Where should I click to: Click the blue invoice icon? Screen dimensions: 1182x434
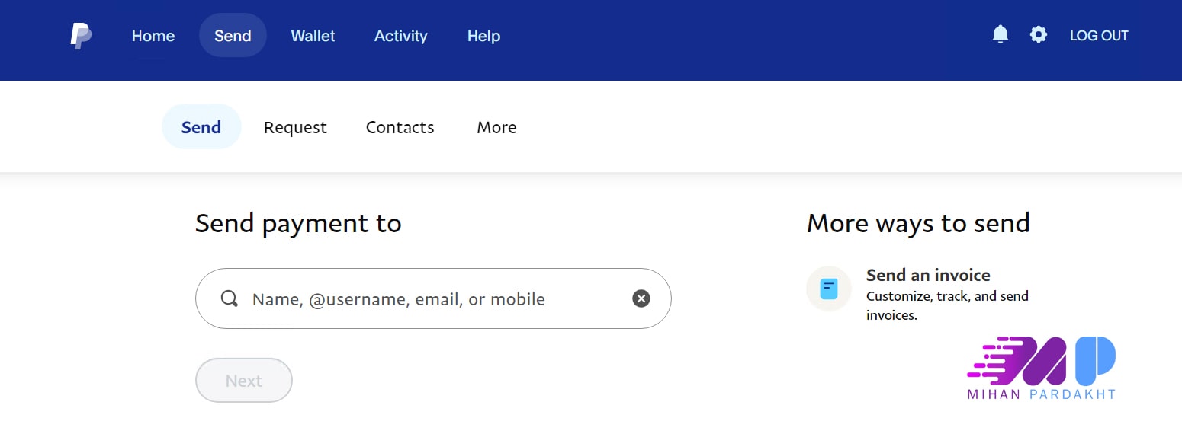pos(829,289)
